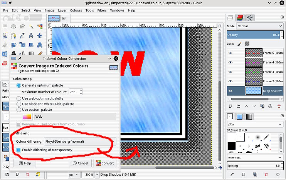This screenshot has width=286, height=180.
Task: Hide the Frame 2 layer
Action: pyautogui.click(x=230, y=81)
